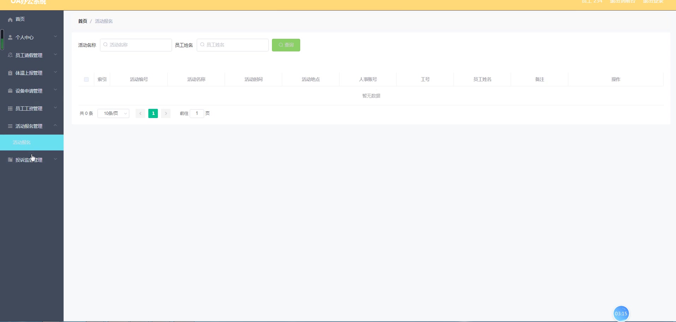Screen dimensions: 676x322
Task: Click the 员工请假管理 sidebar icon
Action: click(x=10, y=55)
